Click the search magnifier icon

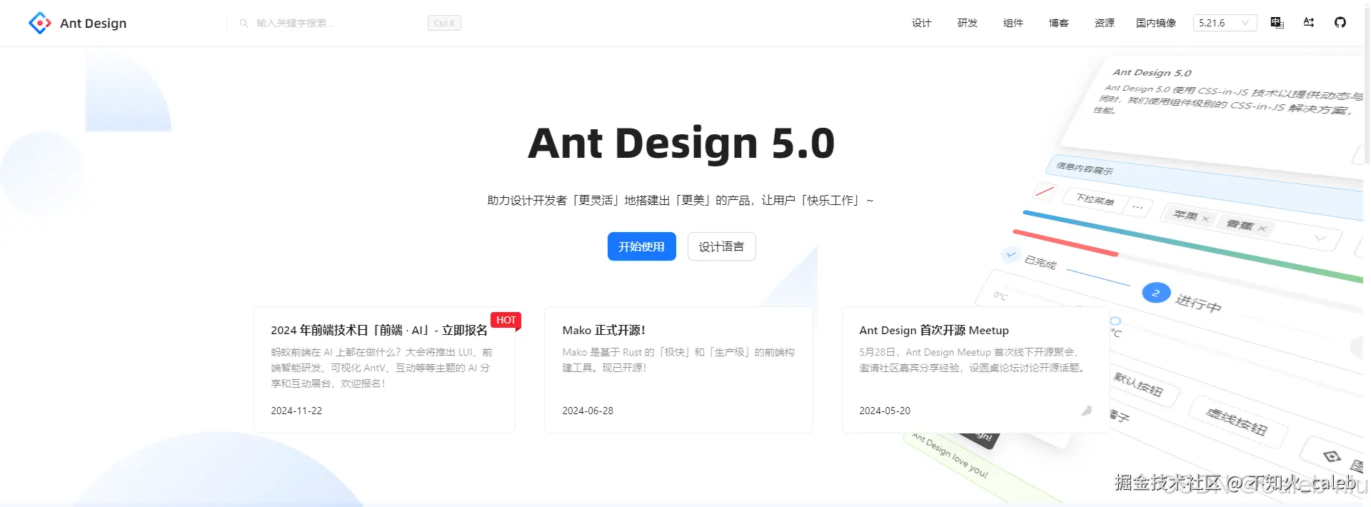click(243, 23)
